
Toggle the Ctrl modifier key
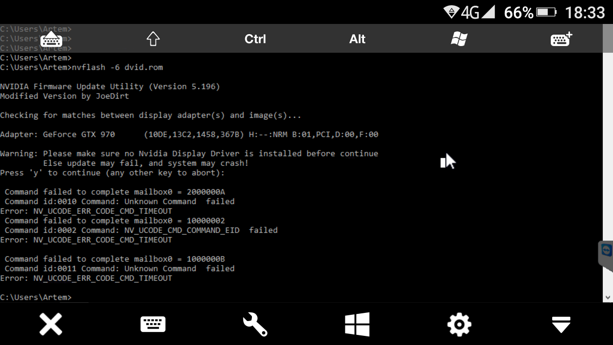point(255,39)
